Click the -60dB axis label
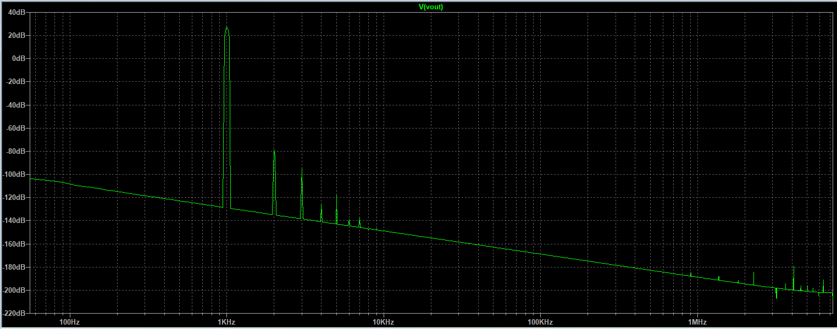 click(16, 128)
